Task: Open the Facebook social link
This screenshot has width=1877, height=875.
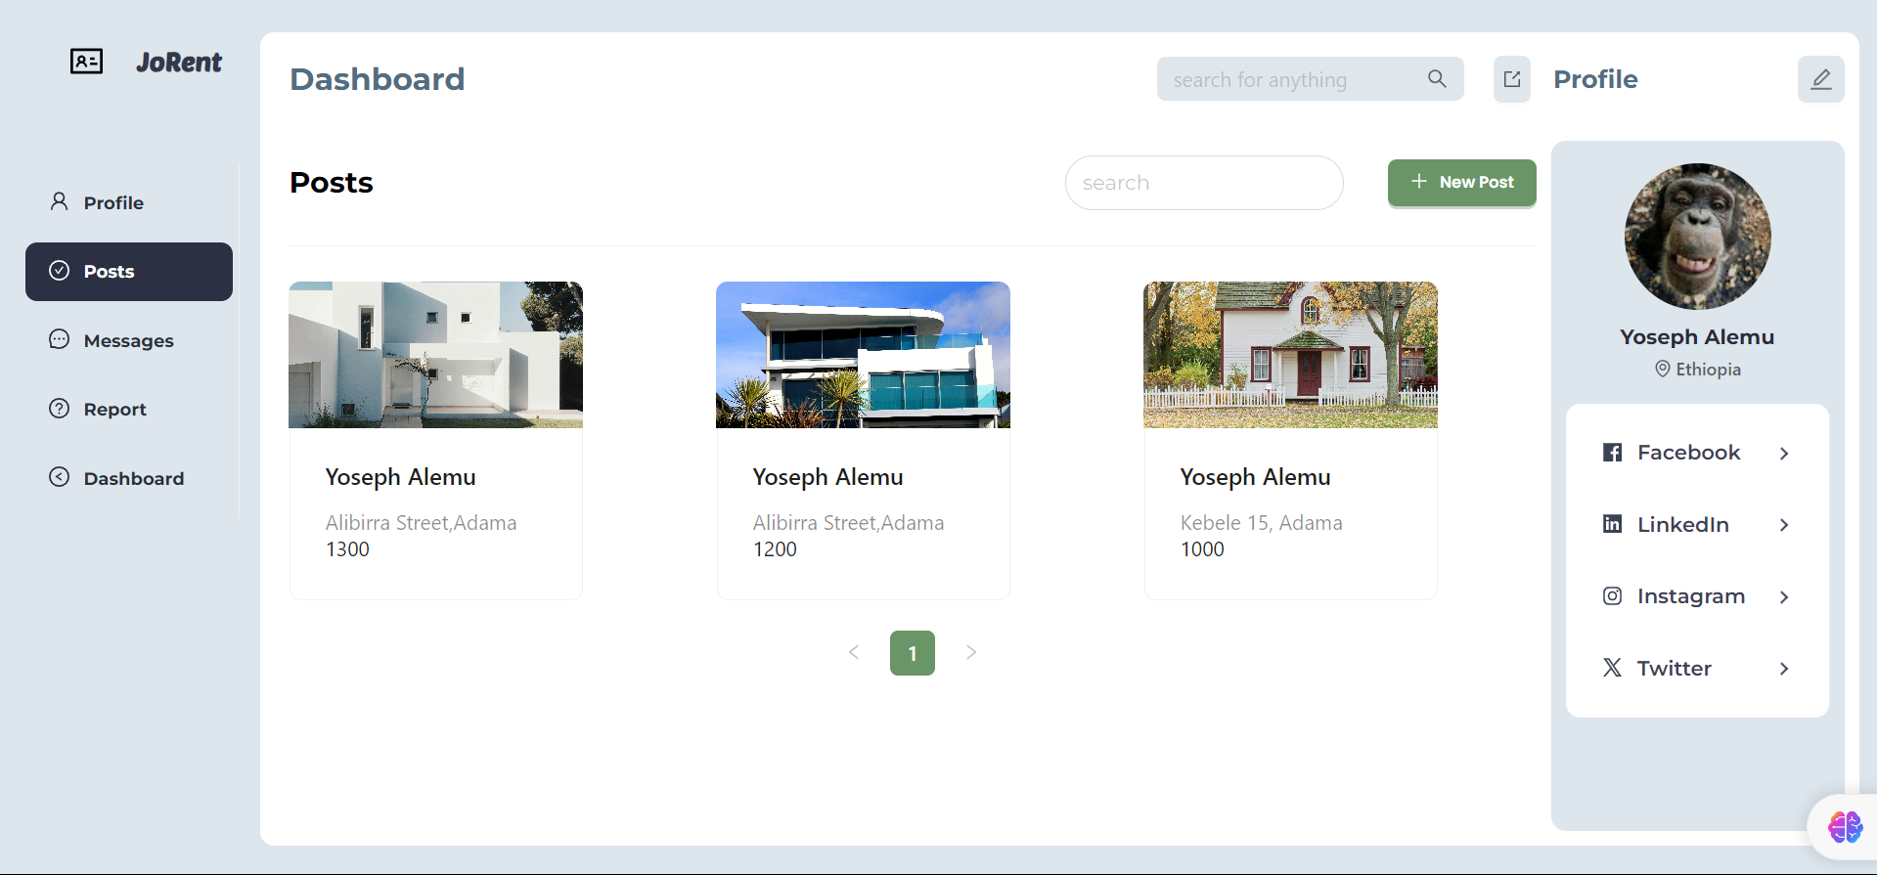Action: coord(1697,453)
